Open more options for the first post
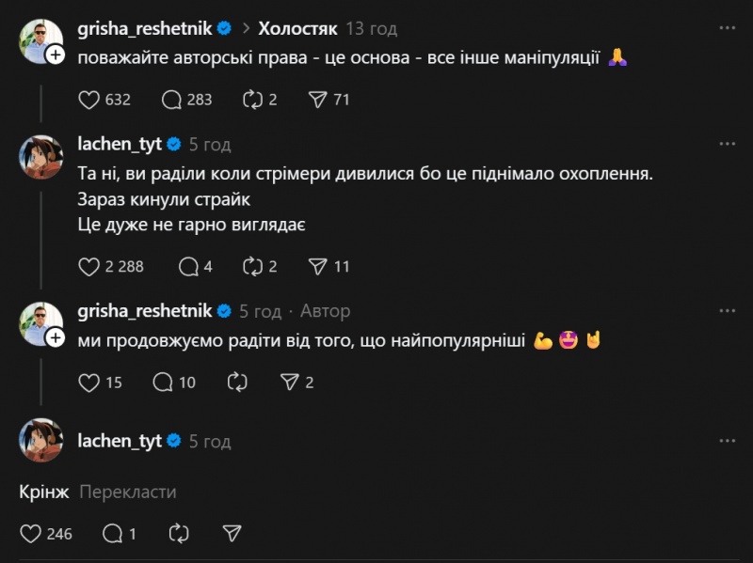Viewport: 753px width, 563px height. click(x=727, y=28)
